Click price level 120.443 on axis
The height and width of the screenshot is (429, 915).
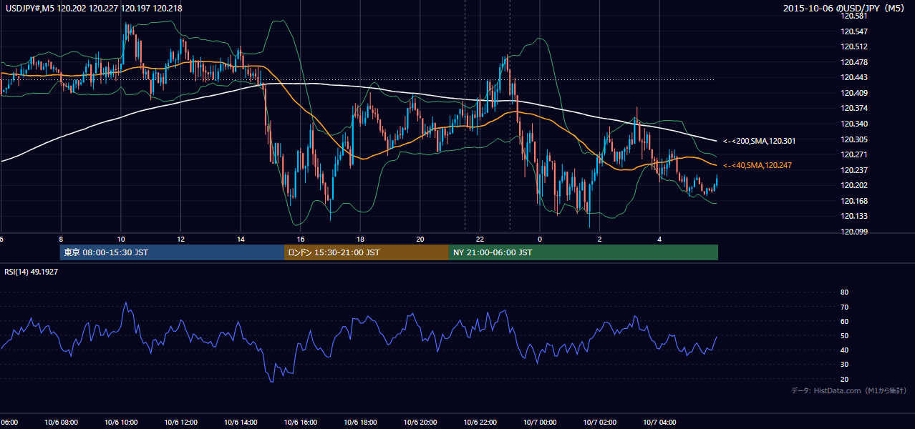pyautogui.click(x=855, y=77)
